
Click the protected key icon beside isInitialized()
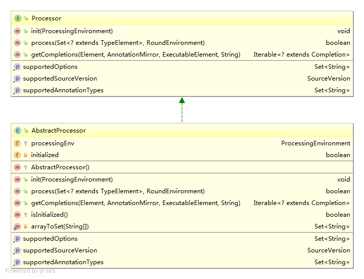click(26, 215)
